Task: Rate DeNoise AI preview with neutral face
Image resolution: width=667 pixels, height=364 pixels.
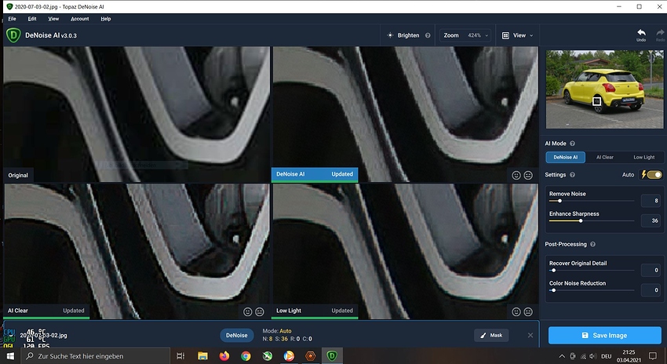Action: click(x=528, y=175)
